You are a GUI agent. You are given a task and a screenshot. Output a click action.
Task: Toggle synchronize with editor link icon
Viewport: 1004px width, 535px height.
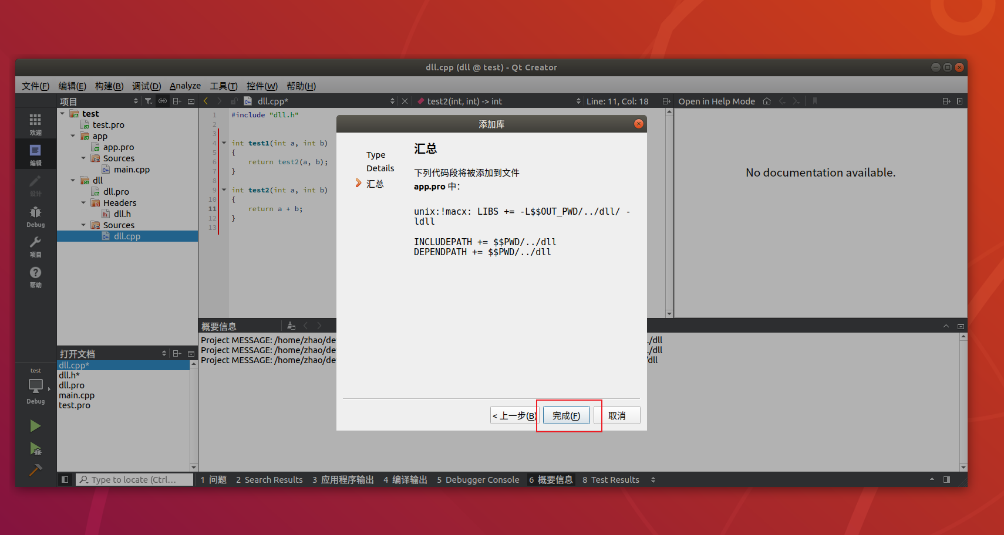(x=163, y=101)
